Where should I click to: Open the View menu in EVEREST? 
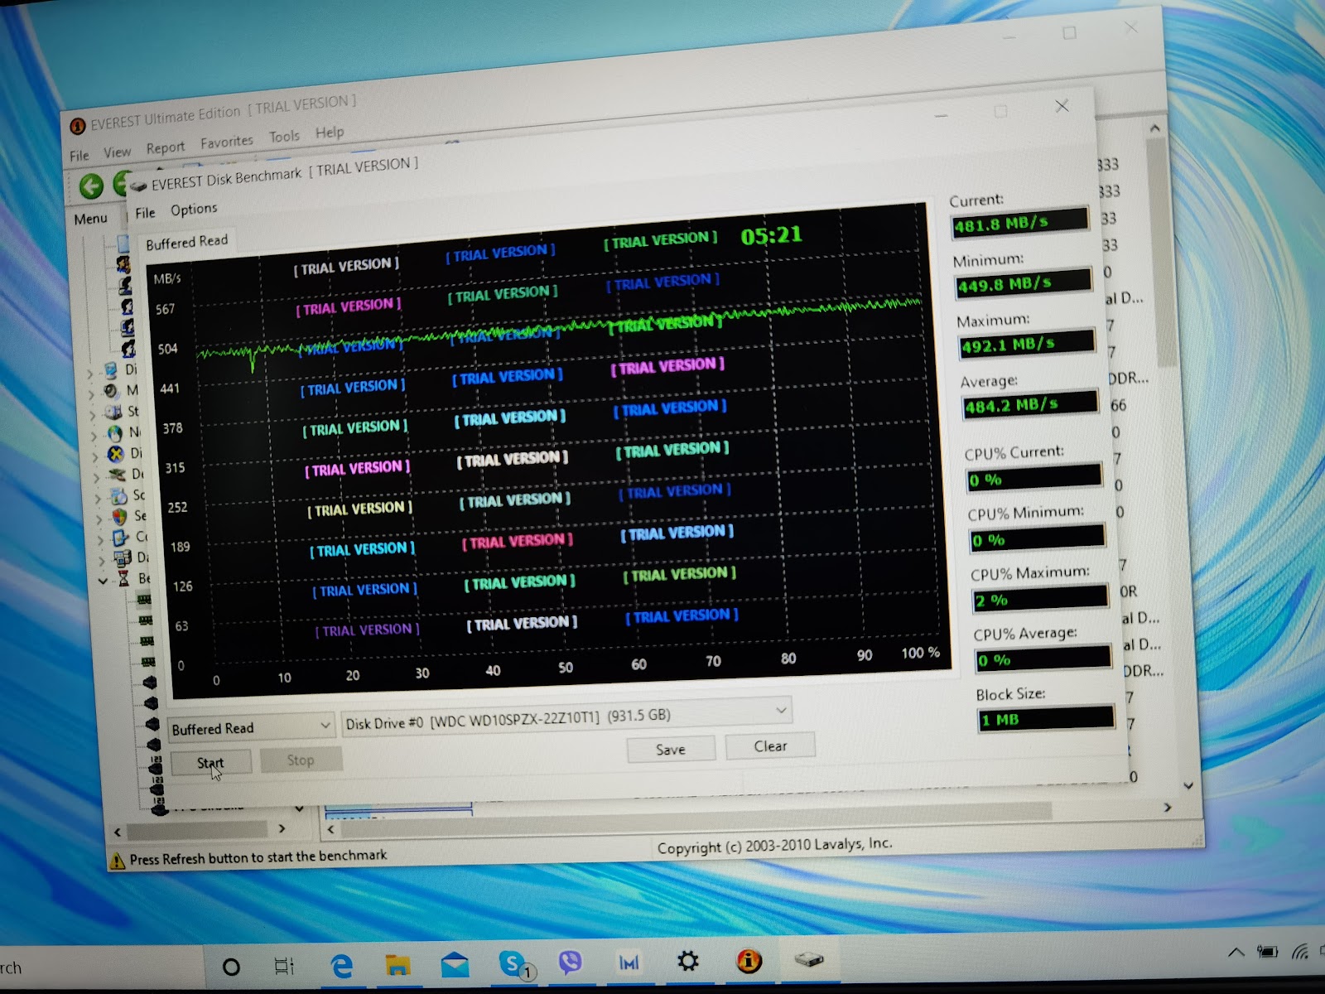click(117, 152)
